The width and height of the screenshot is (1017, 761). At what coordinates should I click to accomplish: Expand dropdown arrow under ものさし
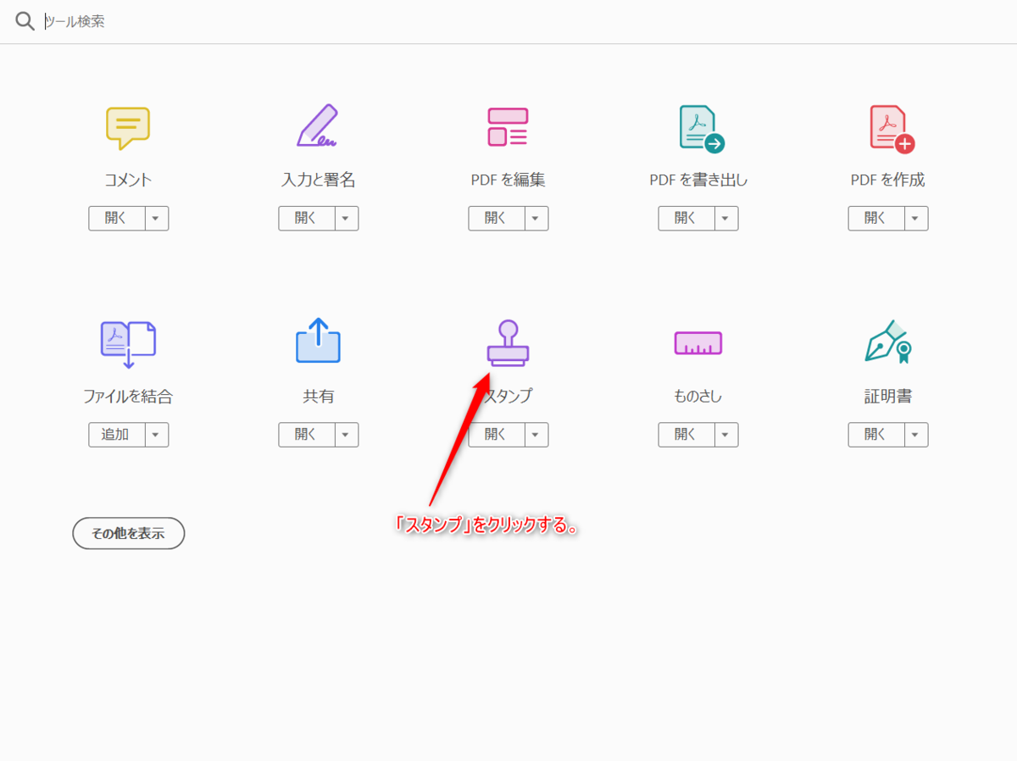tap(726, 435)
